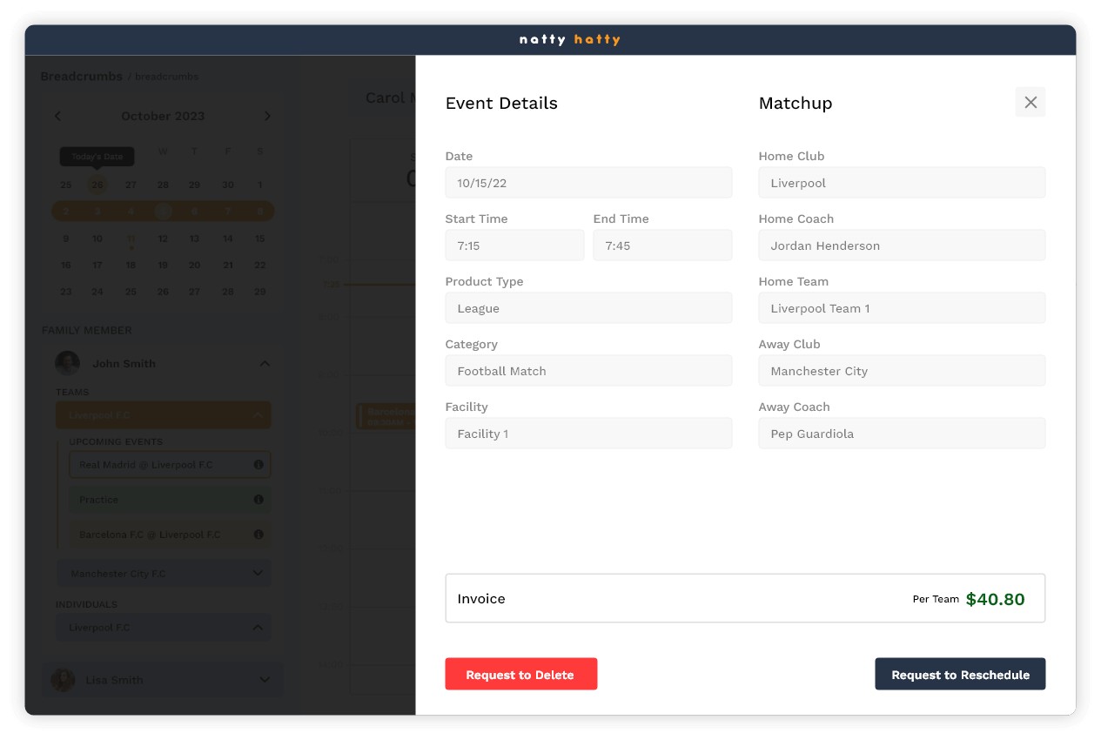Go to next month with the right arrow
The width and height of the screenshot is (1101, 740).
(268, 115)
